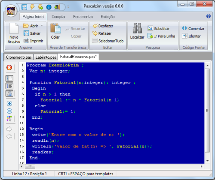Open the quick access toolbar customize arrow

[x=68, y=7]
